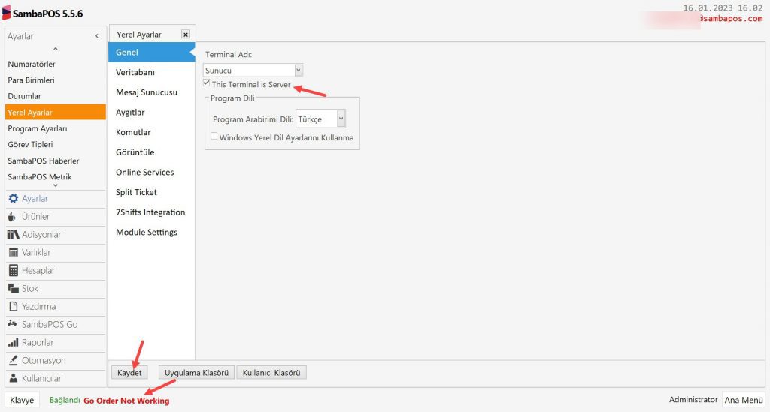Switch to the Veritabanı settings tab

(x=135, y=72)
